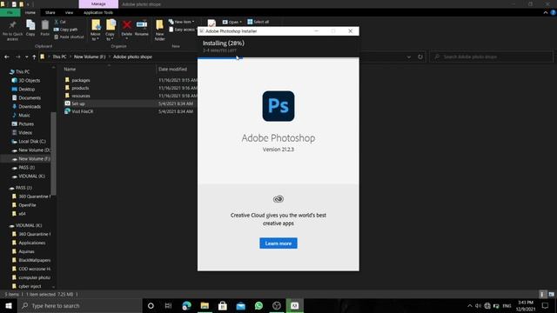Click the Photoshop Ps logo in installer
The image size is (557, 313).
pos(278,106)
